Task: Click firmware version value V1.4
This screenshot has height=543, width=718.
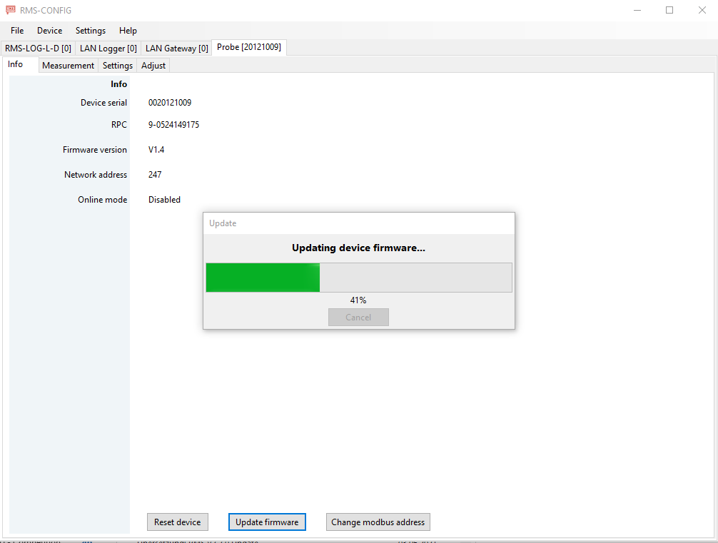Action: coord(156,150)
